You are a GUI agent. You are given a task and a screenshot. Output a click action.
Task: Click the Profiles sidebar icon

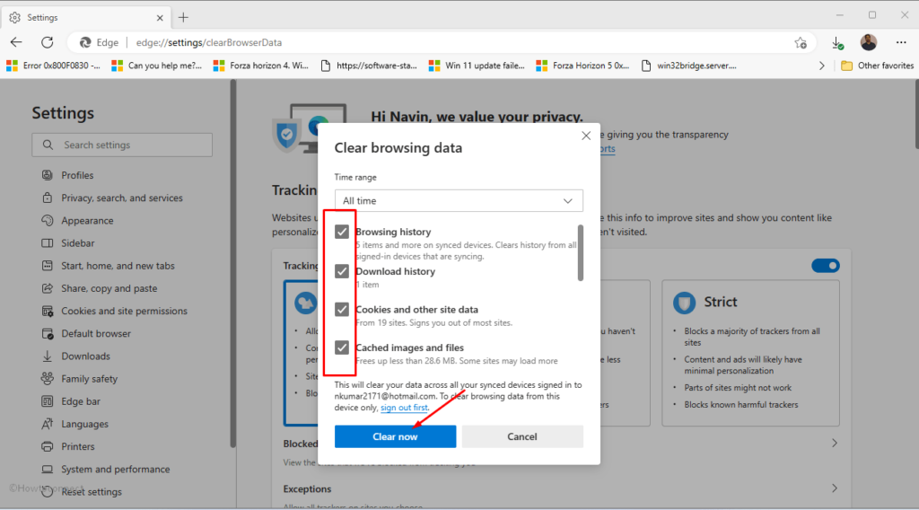tap(47, 175)
